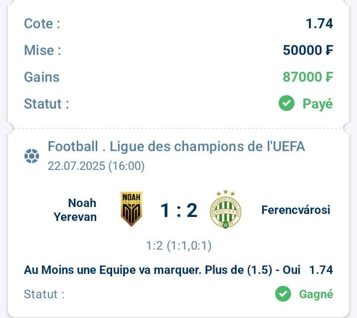Viewport: 357px width, 318px height.
Task: Click the 1.74 odds beside the bet selection
Action: pos(321,270)
